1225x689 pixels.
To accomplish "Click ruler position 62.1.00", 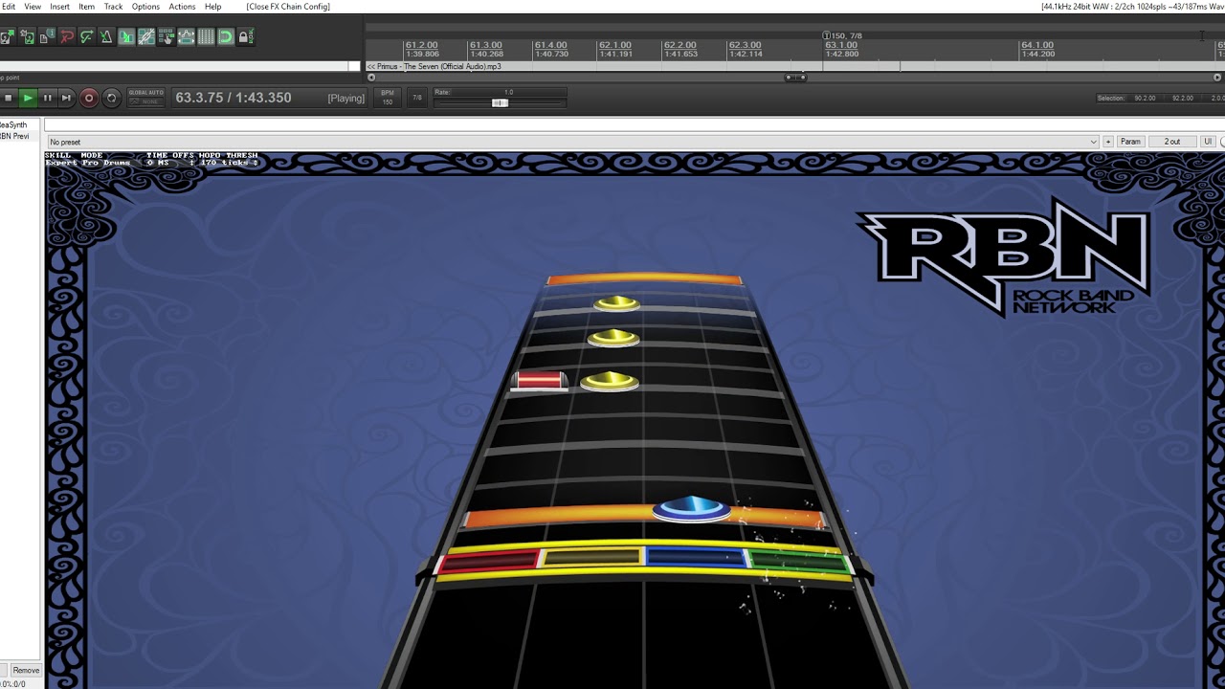I will [614, 45].
